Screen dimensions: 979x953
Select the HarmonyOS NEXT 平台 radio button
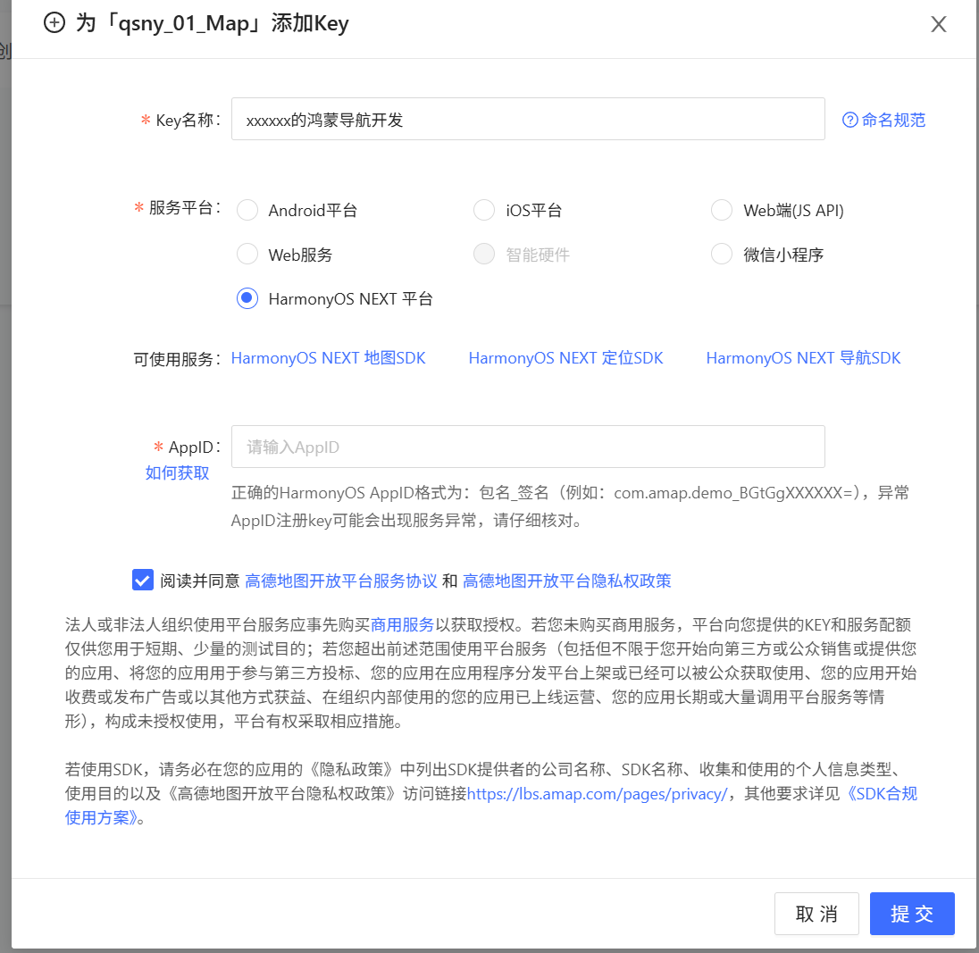[247, 298]
